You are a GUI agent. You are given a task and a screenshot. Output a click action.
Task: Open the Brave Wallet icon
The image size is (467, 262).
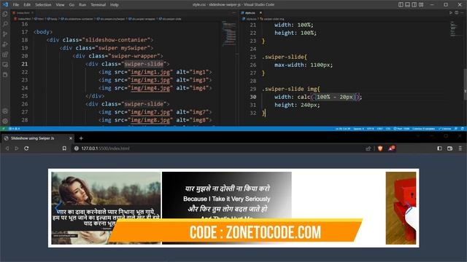click(x=449, y=148)
